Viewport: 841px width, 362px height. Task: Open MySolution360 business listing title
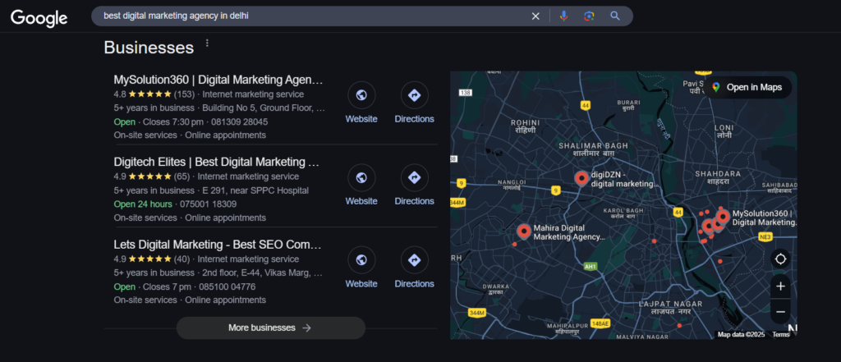click(218, 80)
